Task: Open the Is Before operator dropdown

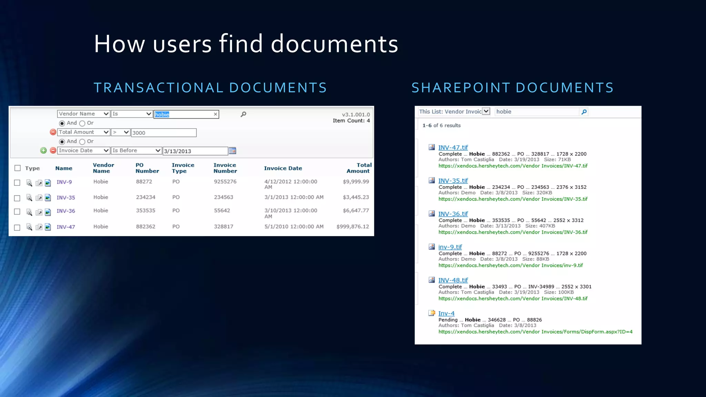Action: tap(137, 150)
